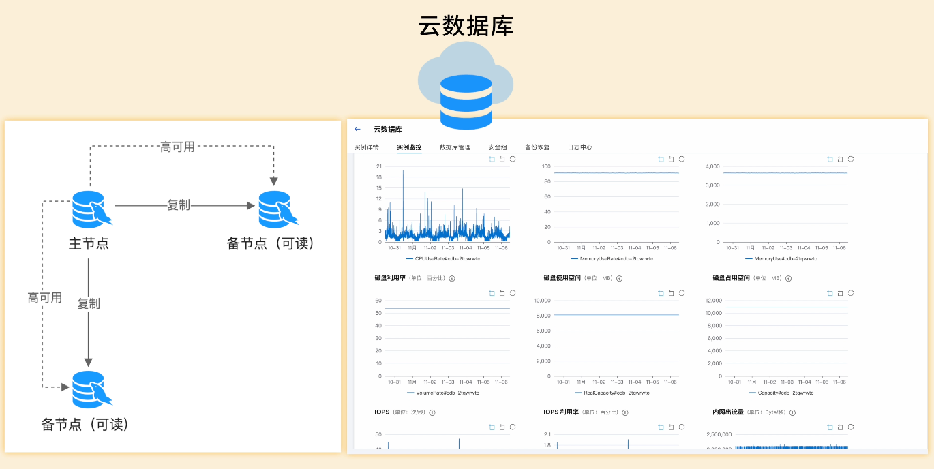Reset zoom on the 内网出流量 chart
Viewport: 934px width, 469px height.
(x=841, y=427)
